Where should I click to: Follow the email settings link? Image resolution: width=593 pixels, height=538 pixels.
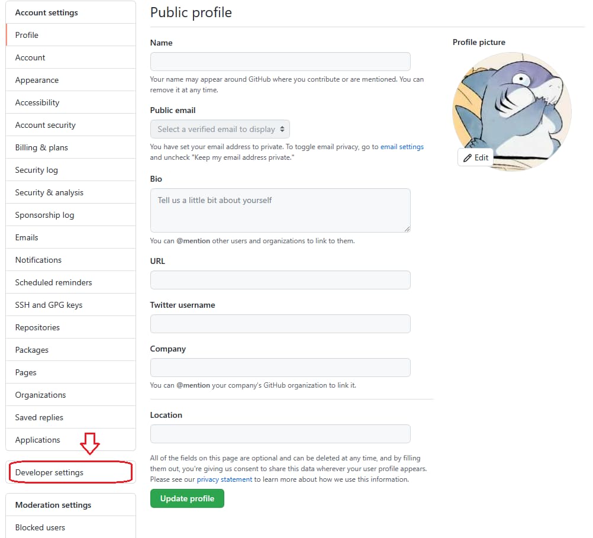pyautogui.click(x=402, y=147)
